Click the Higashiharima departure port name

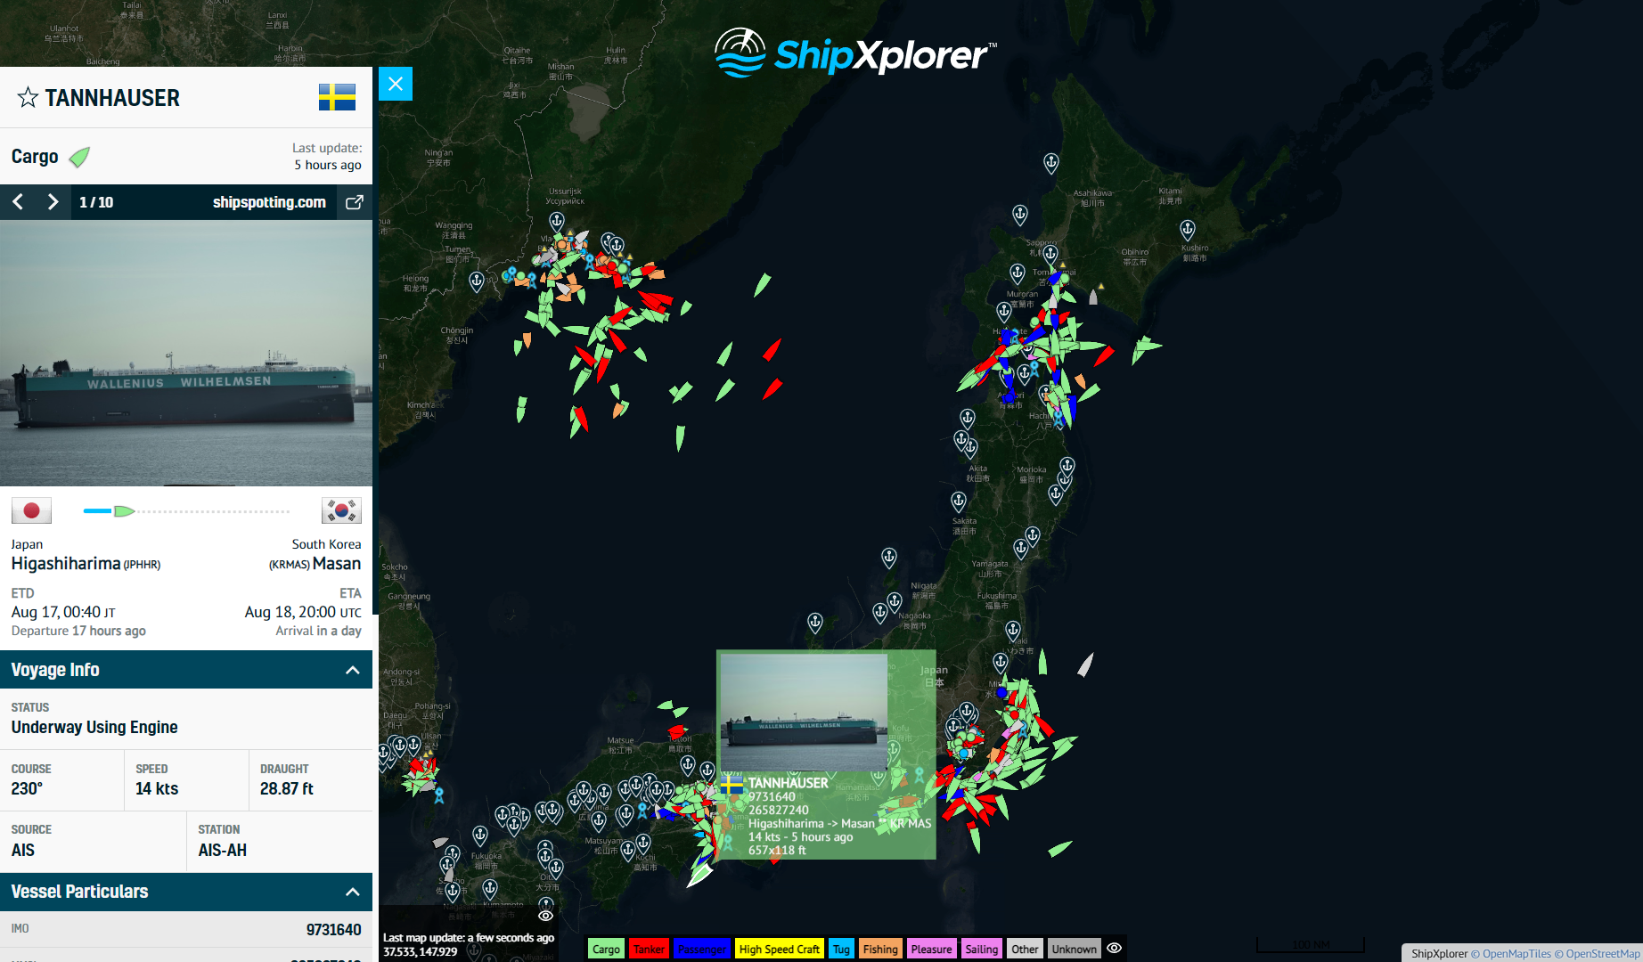coord(66,563)
